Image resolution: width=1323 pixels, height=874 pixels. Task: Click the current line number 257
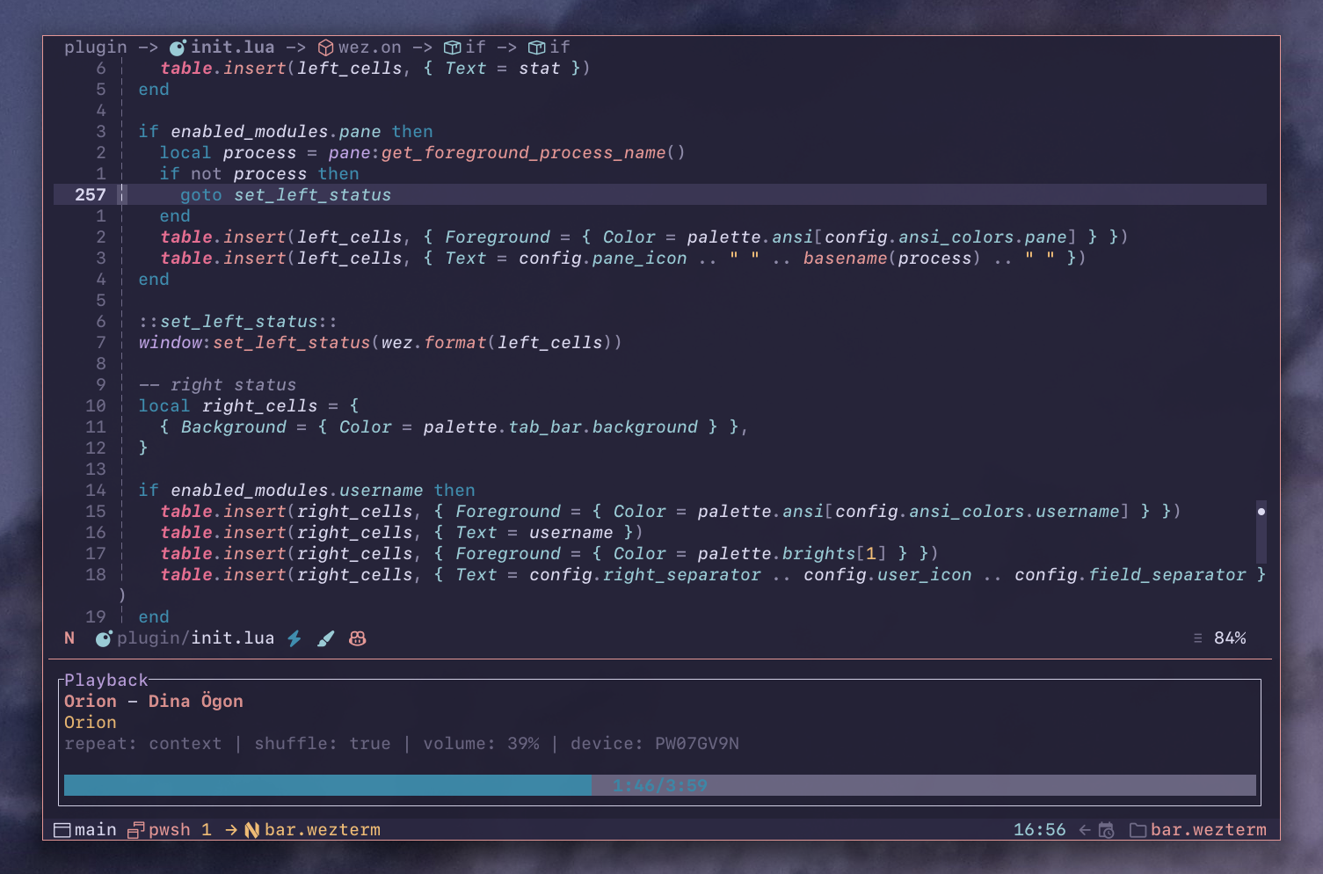click(91, 195)
